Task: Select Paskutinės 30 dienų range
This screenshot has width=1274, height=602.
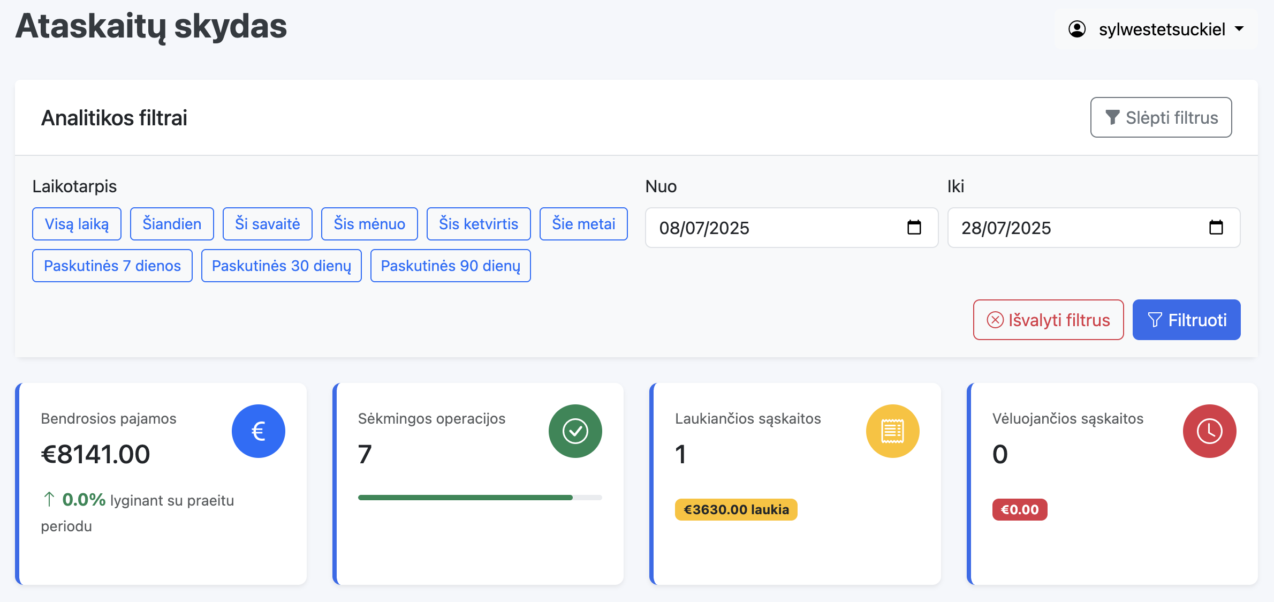Action: [x=281, y=266]
